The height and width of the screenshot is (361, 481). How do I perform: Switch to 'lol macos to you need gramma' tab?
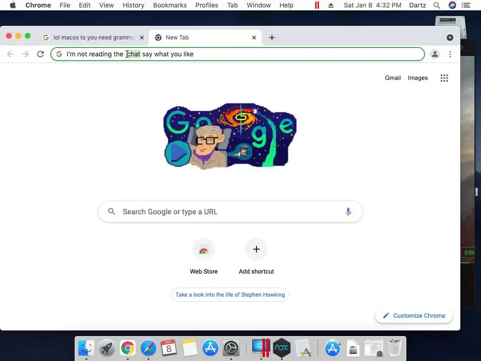tap(93, 38)
